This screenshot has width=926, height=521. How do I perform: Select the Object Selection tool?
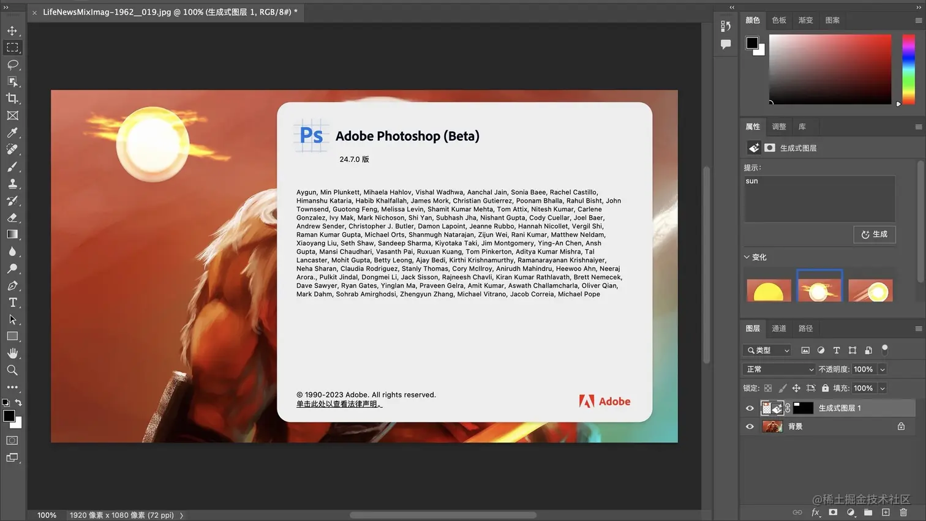pyautogui.click(x=12, y=81)
